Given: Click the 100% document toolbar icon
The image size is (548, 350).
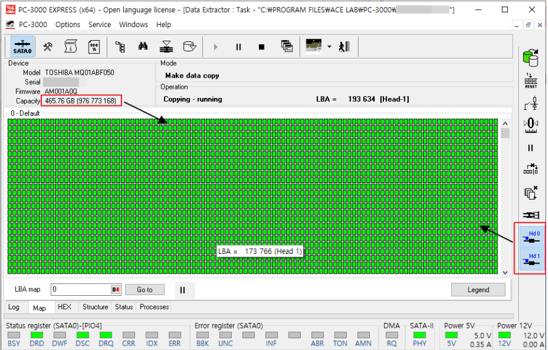Looking at the screenshot, I should [94, 47].
